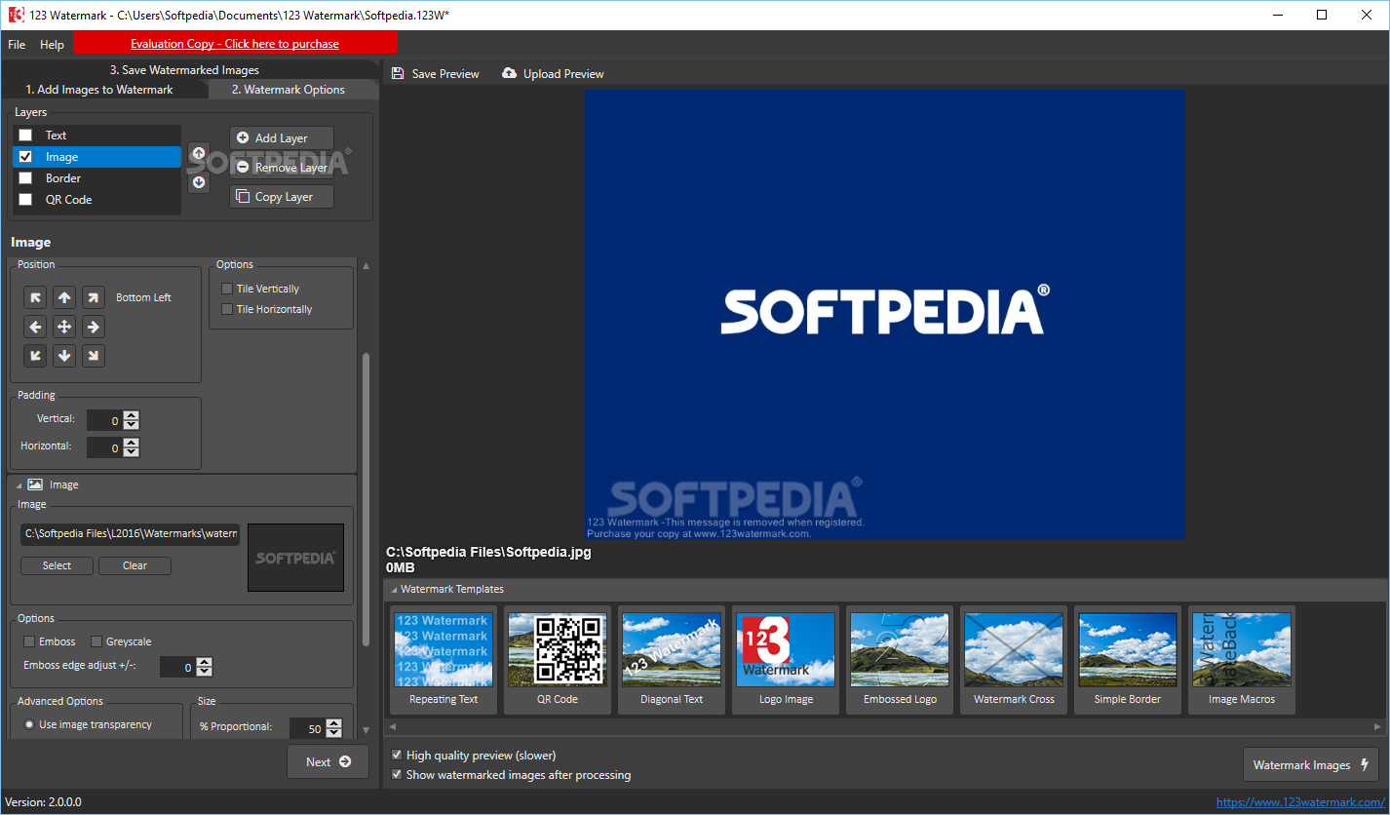Enable the Border layer checkbox

[x=25, y=178]
